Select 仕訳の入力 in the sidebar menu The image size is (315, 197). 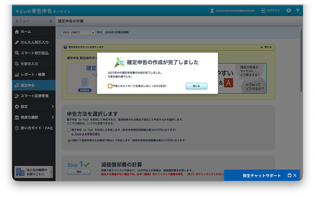[29, 64]
